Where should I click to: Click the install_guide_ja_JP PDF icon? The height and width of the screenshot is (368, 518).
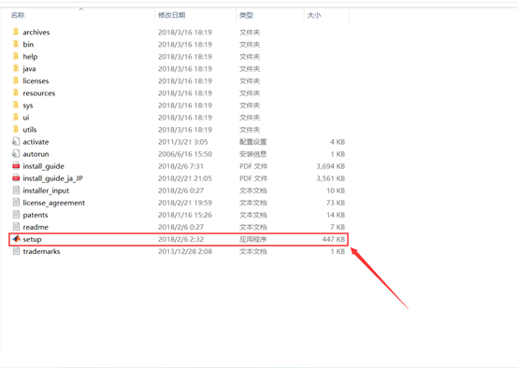pyautogui.click(x=16, y=178)
